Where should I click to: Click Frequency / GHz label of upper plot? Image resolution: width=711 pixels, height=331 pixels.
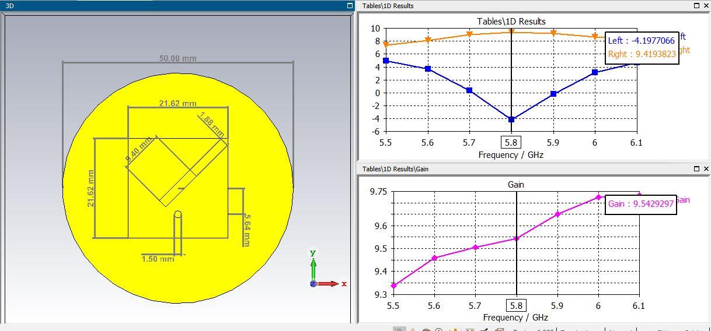[x=511, y=155]
